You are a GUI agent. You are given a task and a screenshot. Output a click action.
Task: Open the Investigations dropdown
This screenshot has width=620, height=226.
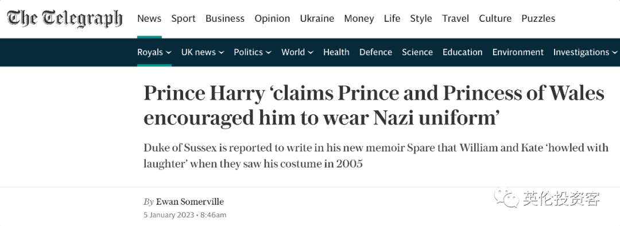coord(585,52)
